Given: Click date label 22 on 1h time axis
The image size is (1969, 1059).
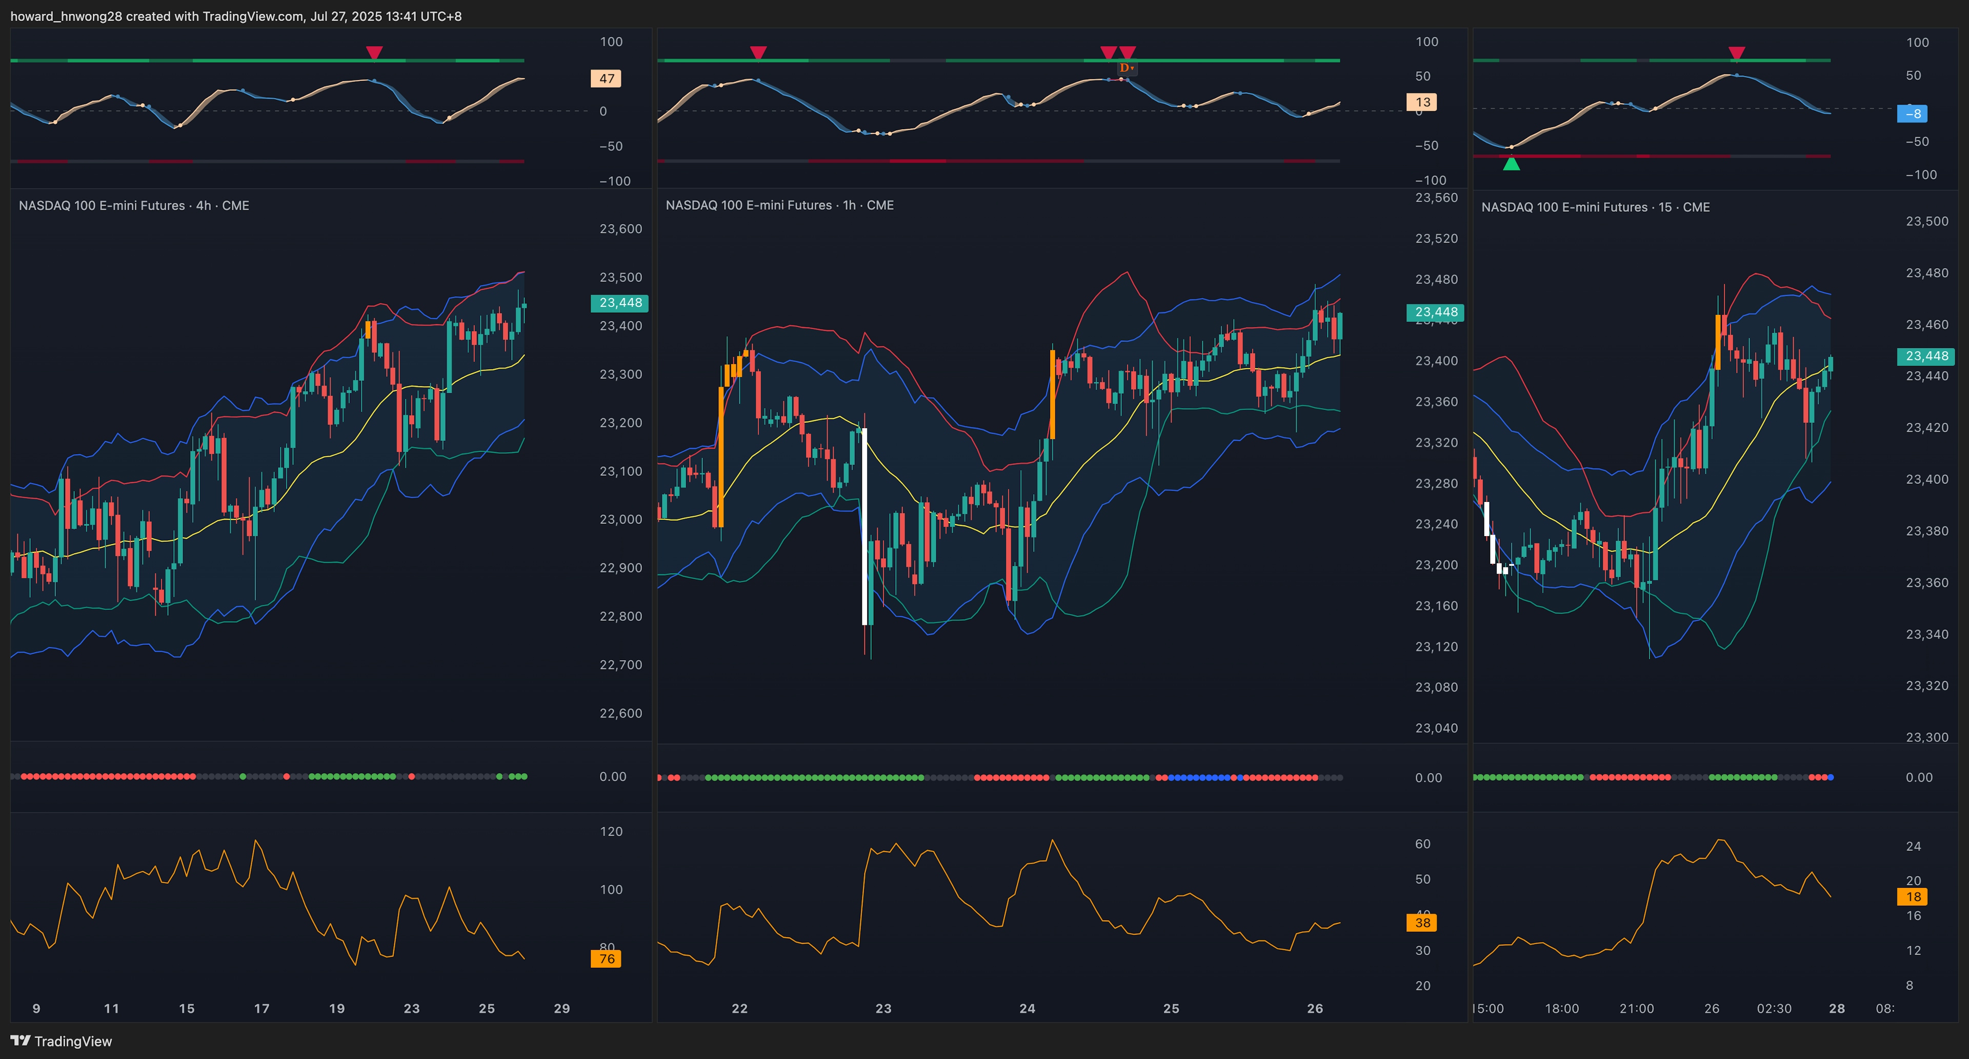Looking at the screenshot, I should (739, 1009).
